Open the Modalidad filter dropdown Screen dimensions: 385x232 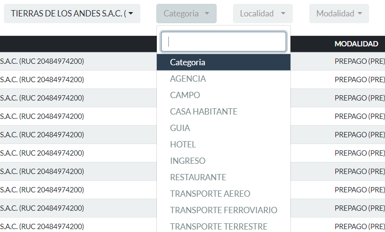[339, 14]
